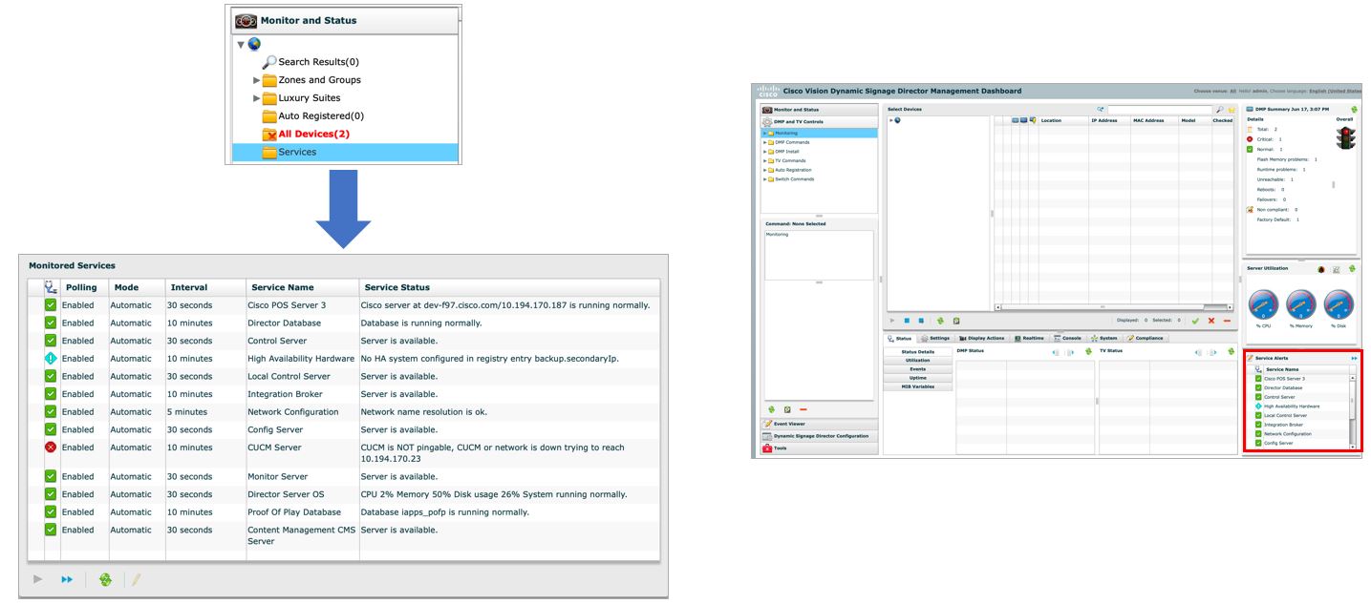Click the red X icon in device list toolbar
Screen dimensions: 1371x604
pos(1211,321)
